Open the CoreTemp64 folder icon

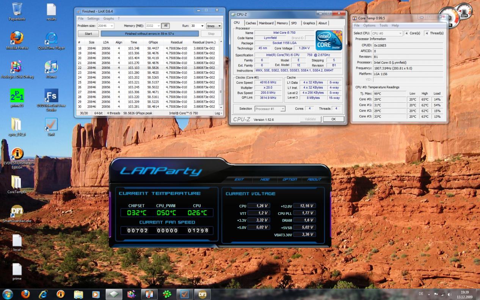coord(17,184)
